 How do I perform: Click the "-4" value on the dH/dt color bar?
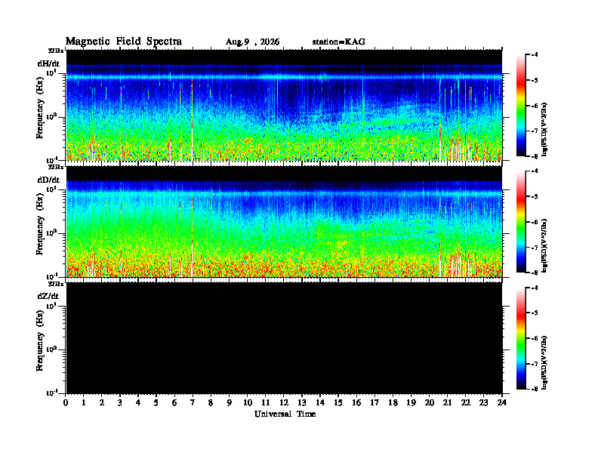pyautogui.click(x=535, y=55)
